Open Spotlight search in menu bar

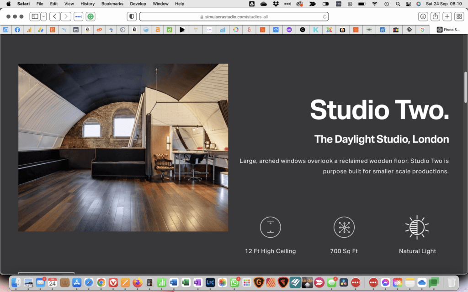(x=398, y=4)
